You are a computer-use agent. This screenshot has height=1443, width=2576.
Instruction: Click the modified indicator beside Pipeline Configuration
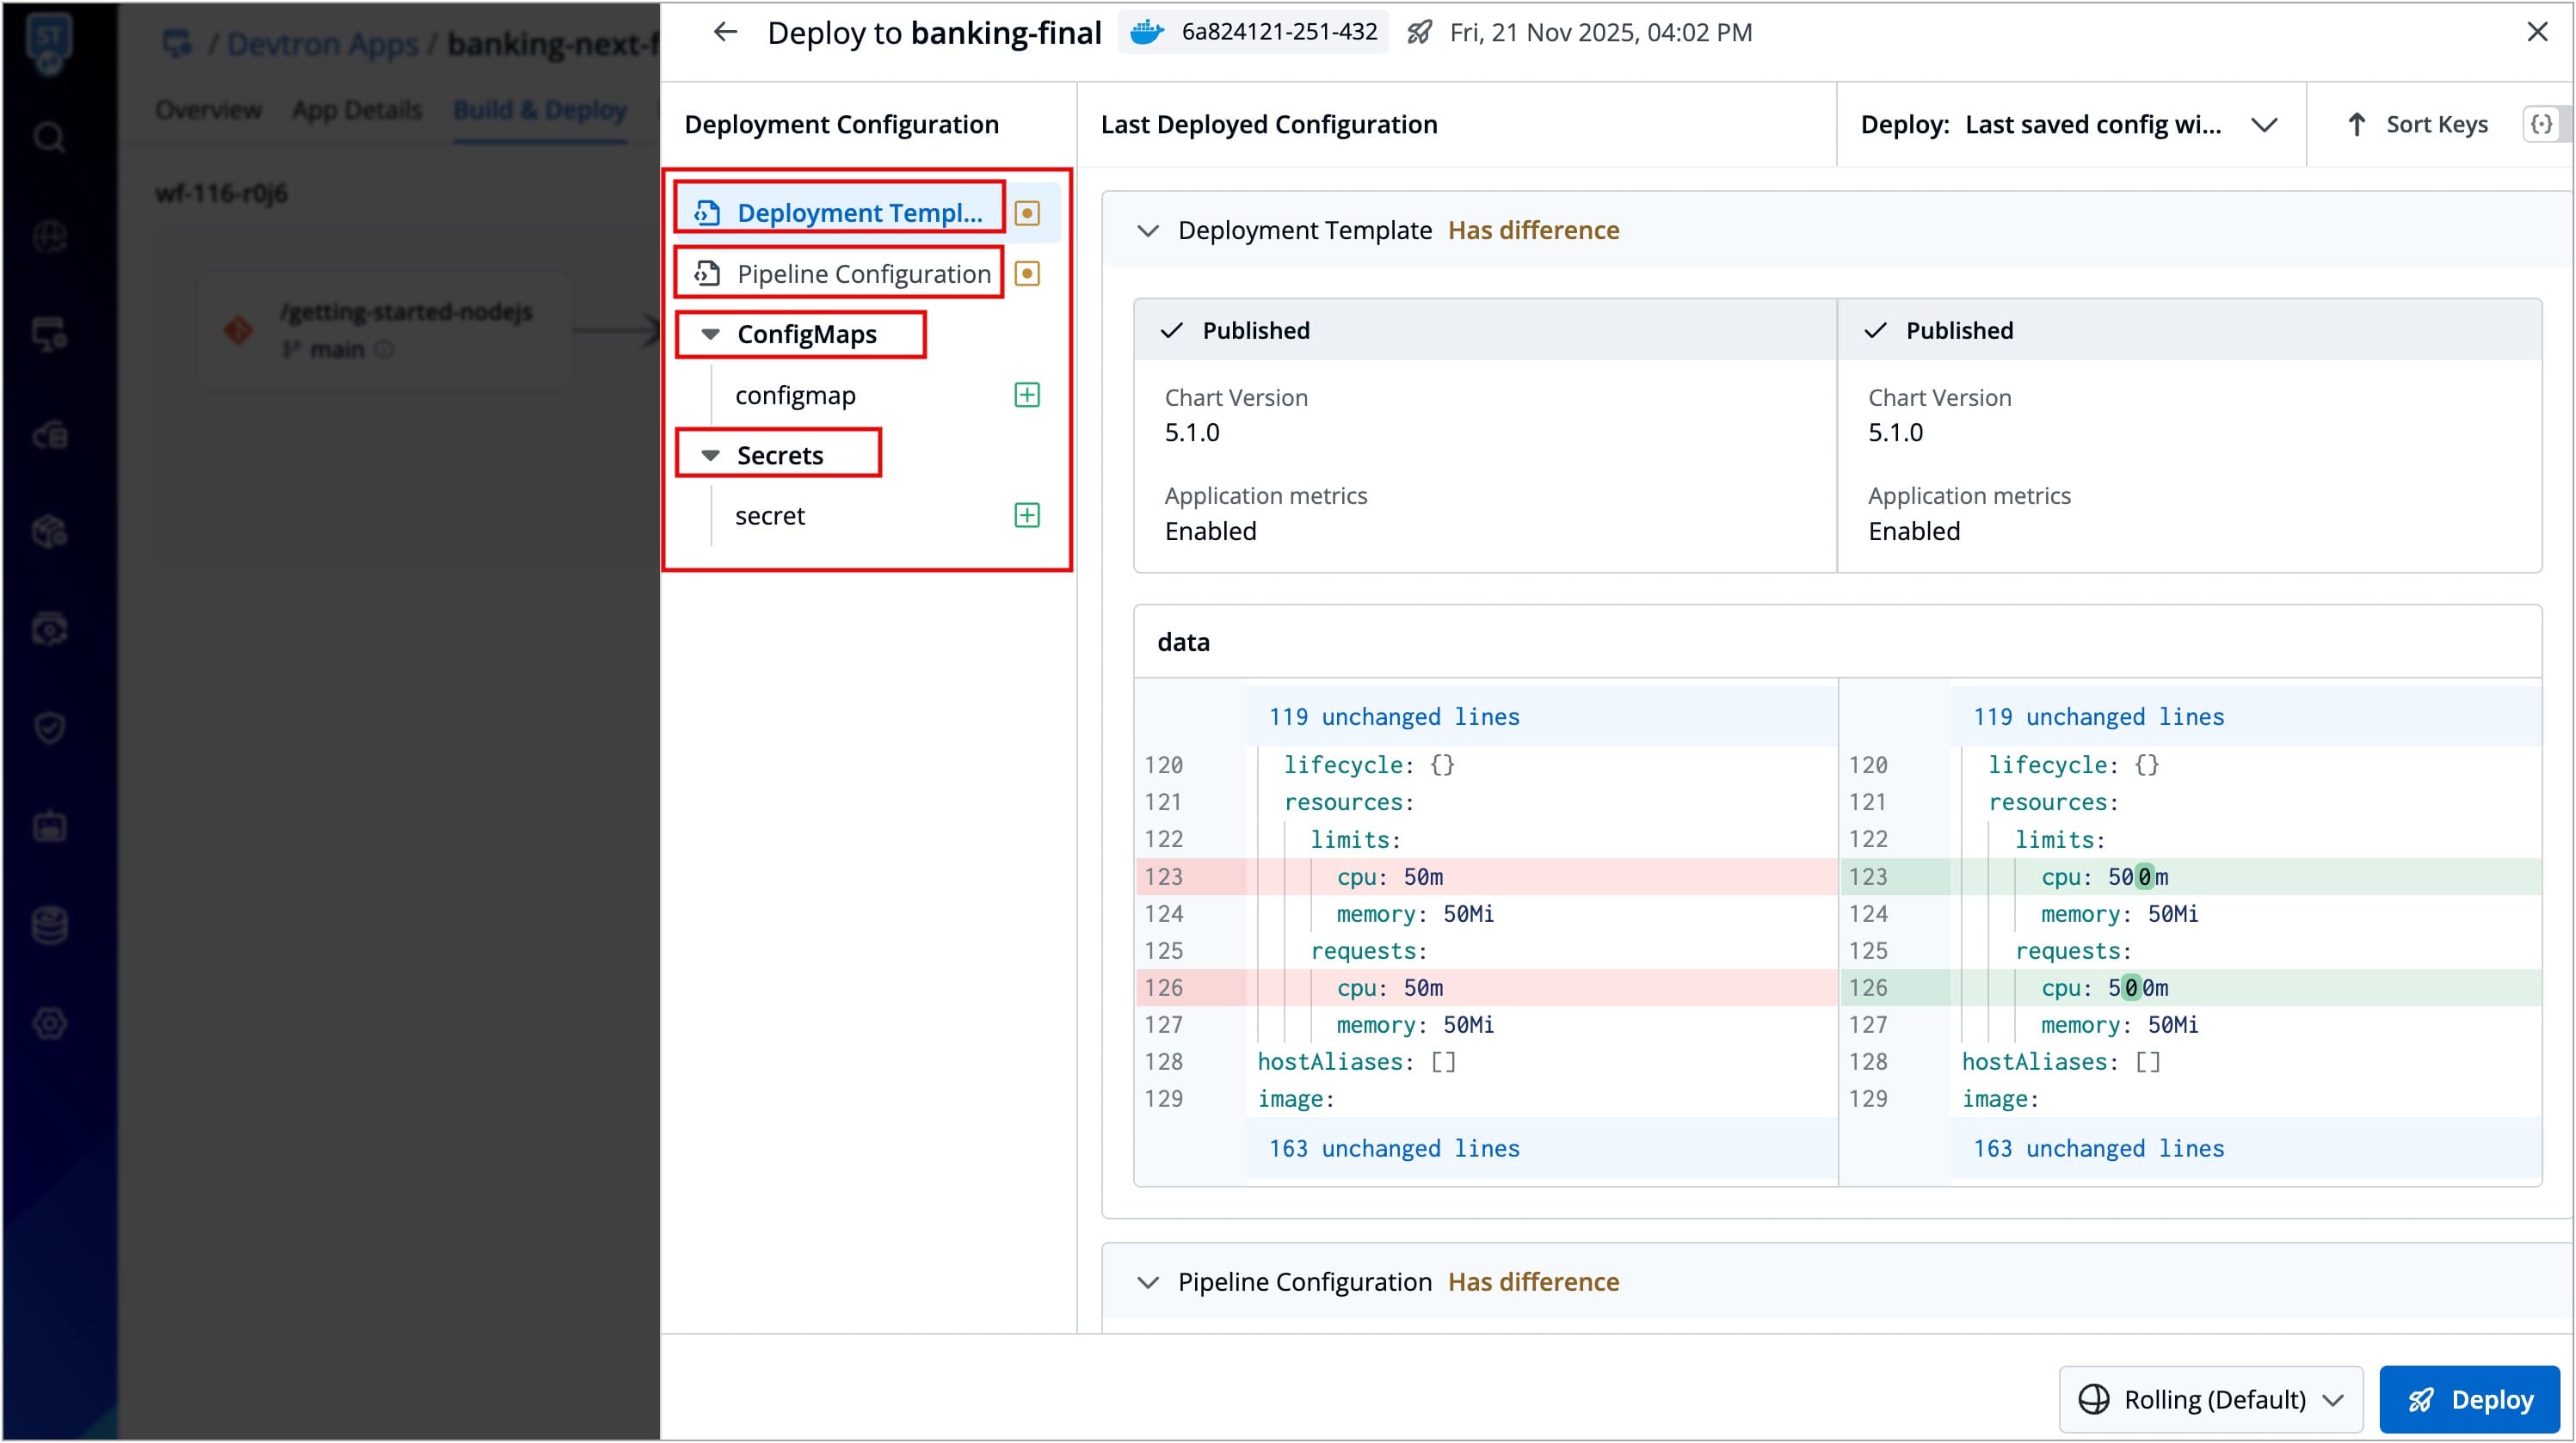[x=1027, y=273]
